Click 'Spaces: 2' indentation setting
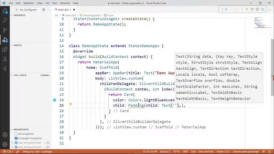Screen dimensions: 274x154 pyautogui.click(x=165, y=151)
